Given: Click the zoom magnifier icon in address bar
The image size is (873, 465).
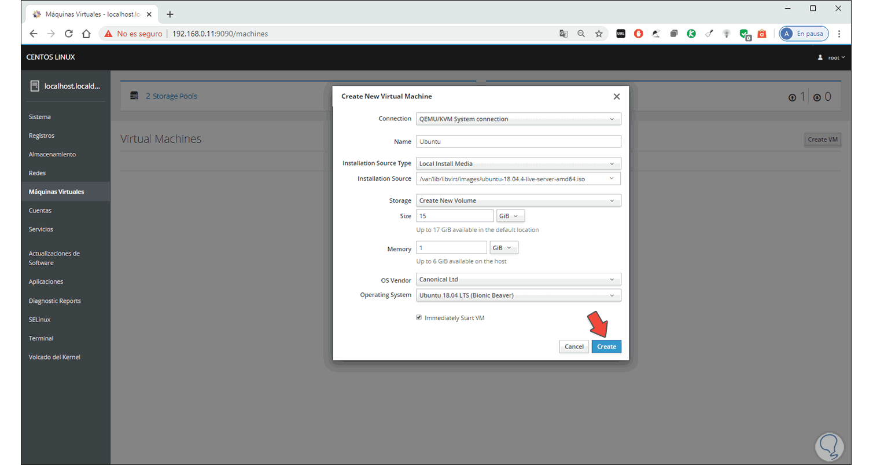Looking at the screenshot, I should pyautogui.click(x=581, y=34).
